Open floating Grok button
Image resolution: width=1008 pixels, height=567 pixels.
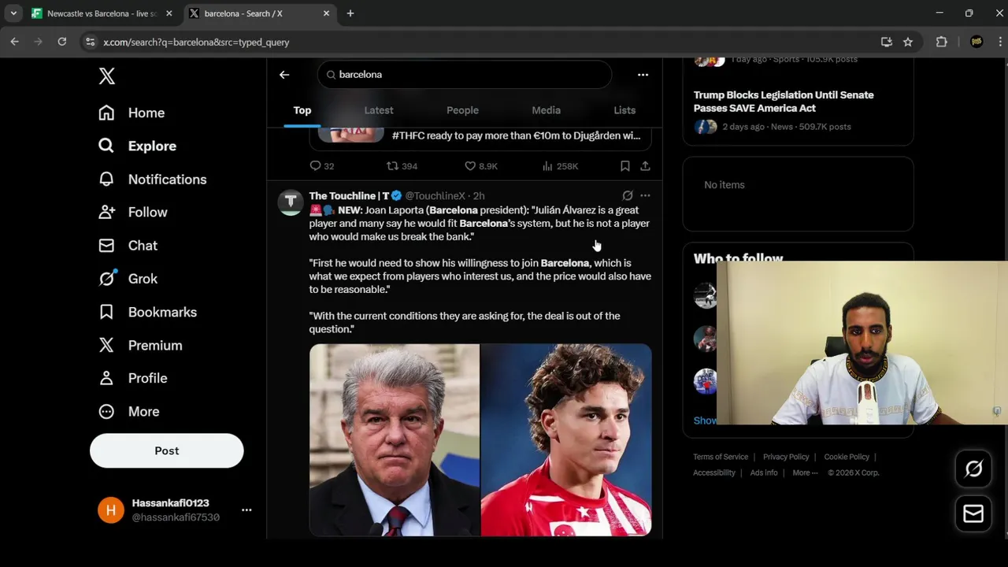[x=973, y=469]
